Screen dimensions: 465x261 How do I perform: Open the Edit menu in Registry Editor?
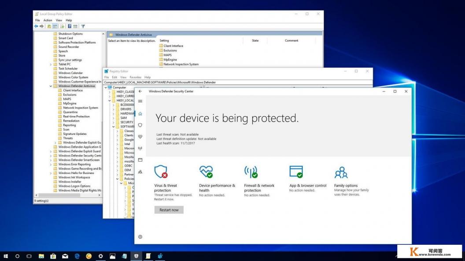pos(114,77)
